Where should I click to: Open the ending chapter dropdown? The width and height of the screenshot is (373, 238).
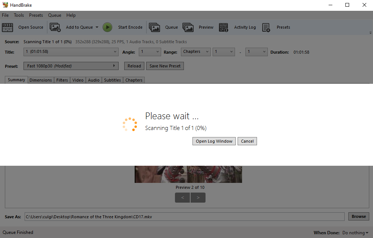point(257,52)
